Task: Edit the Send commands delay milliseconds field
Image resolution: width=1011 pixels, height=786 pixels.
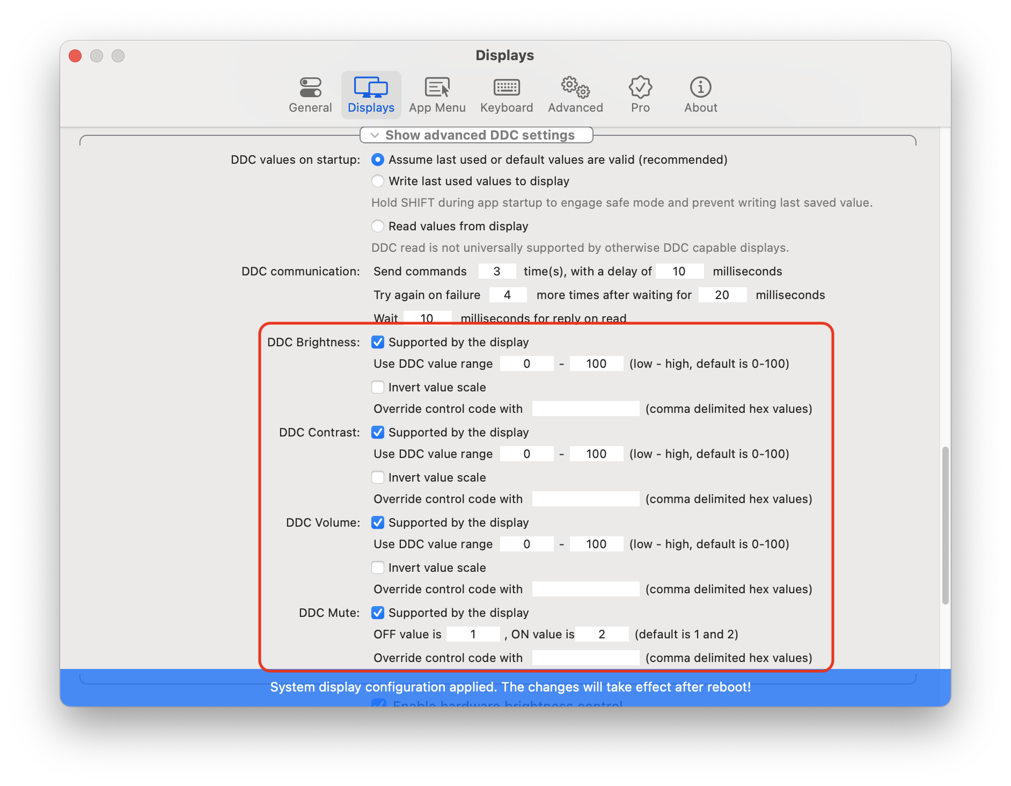Action: point(679,271)
